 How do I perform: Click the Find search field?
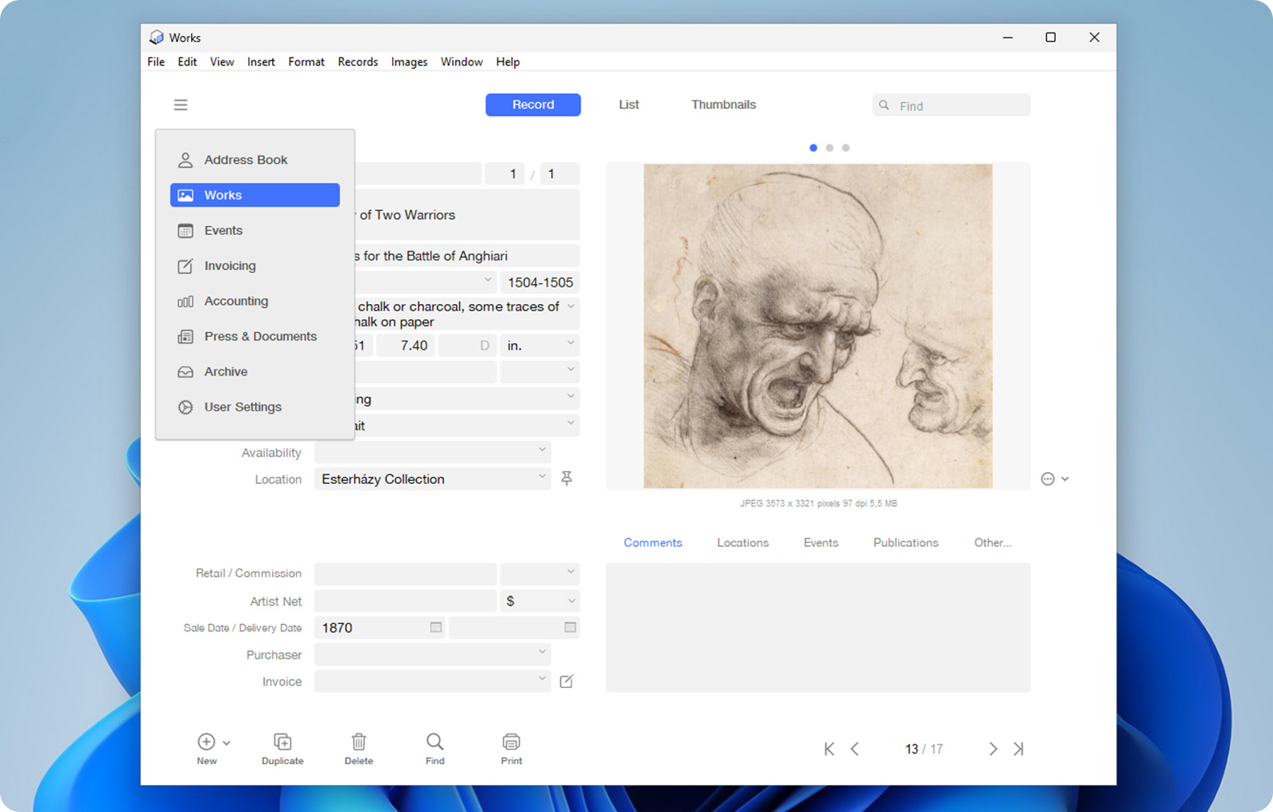point(951,105)
